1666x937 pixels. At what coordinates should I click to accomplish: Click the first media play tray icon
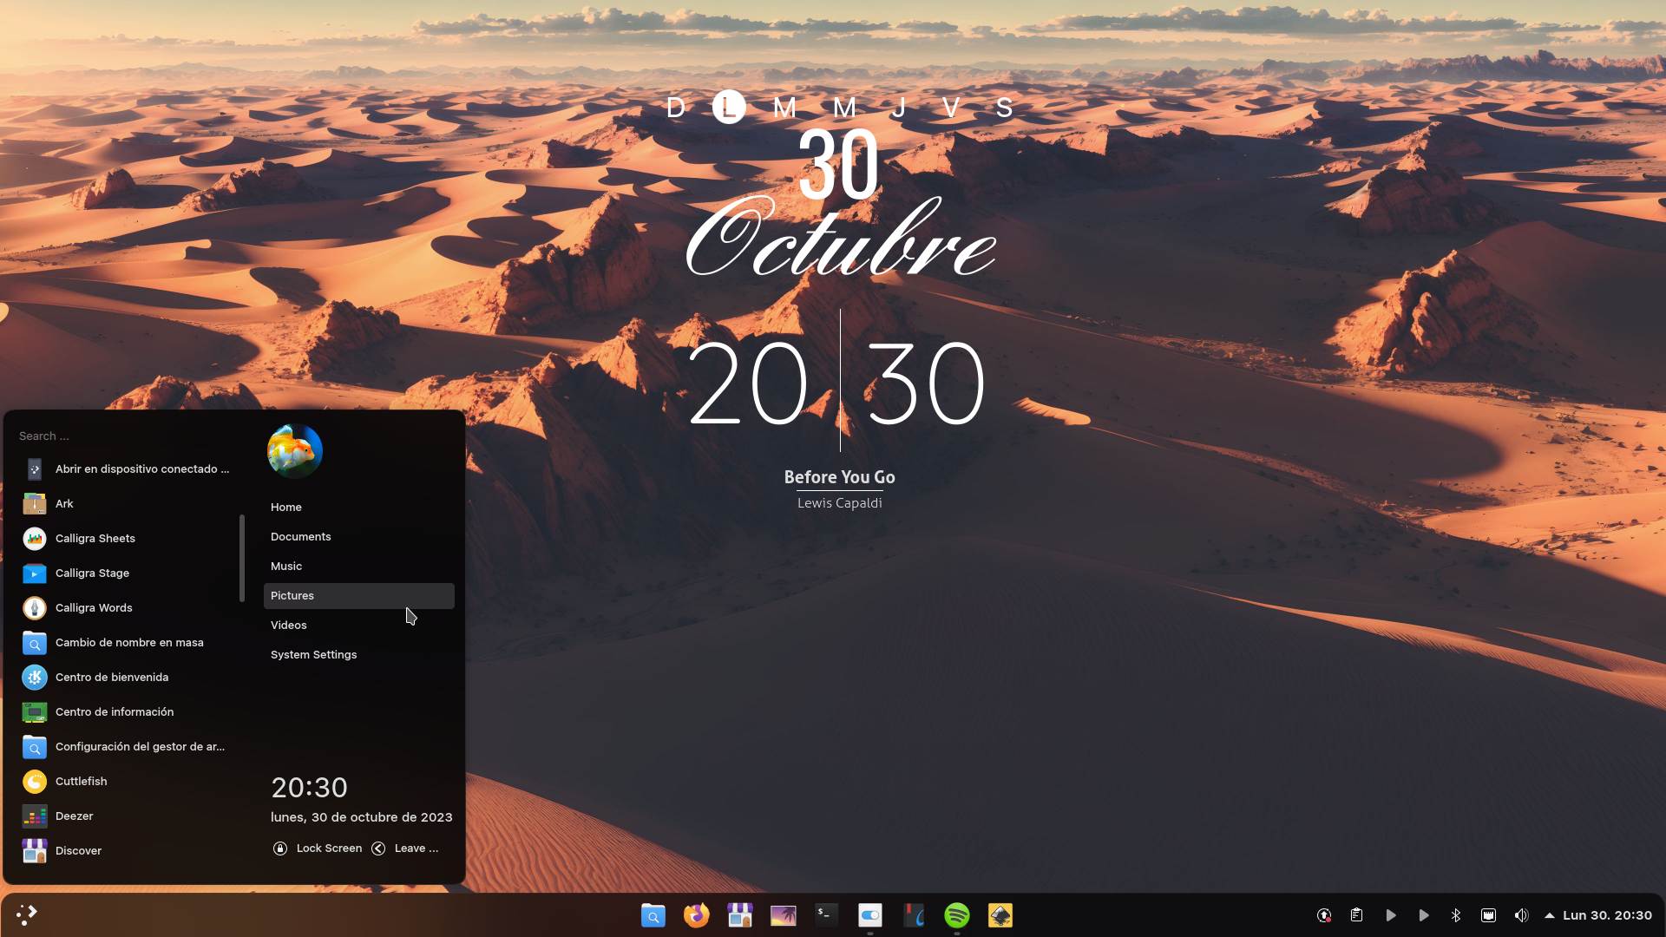pyautogui.click(x=1391, y=915)
